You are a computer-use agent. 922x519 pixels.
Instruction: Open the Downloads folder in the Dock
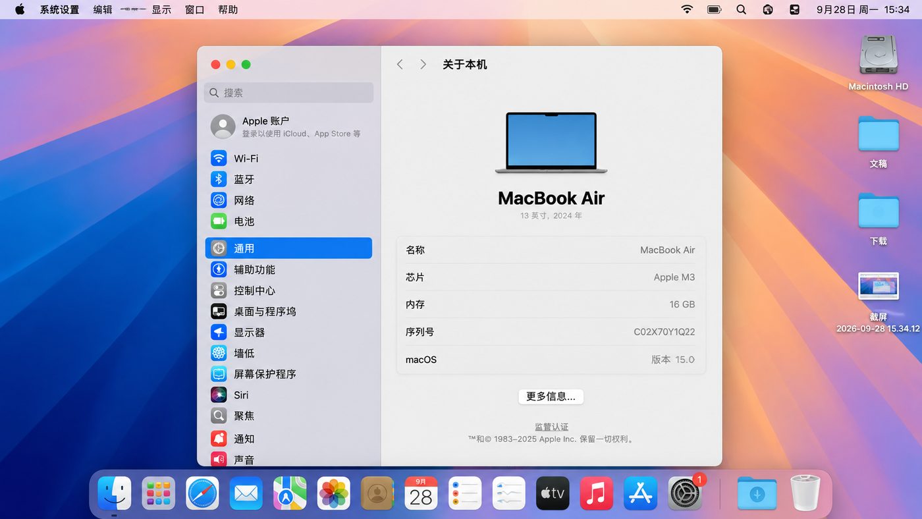(757, 493)
